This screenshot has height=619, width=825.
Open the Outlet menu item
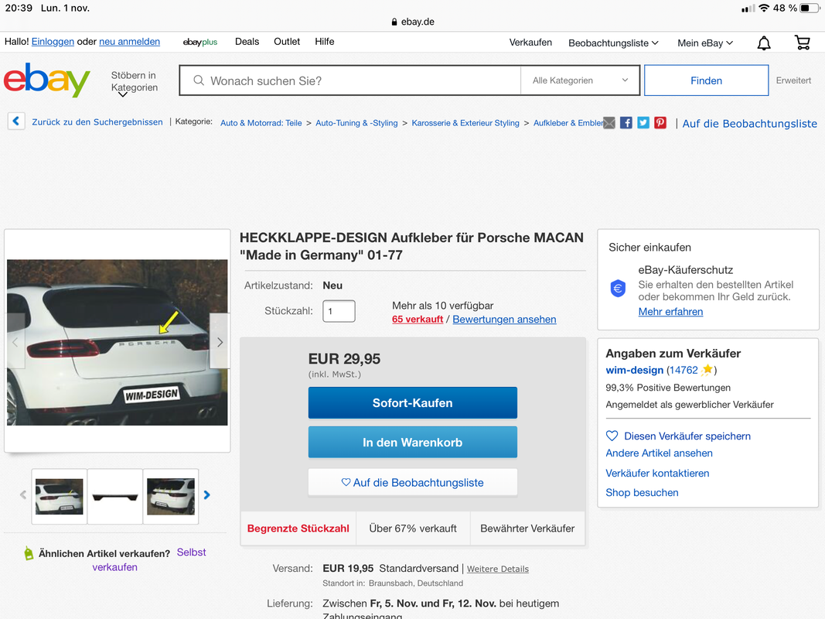pyautogui.click(x=287, y=42)
